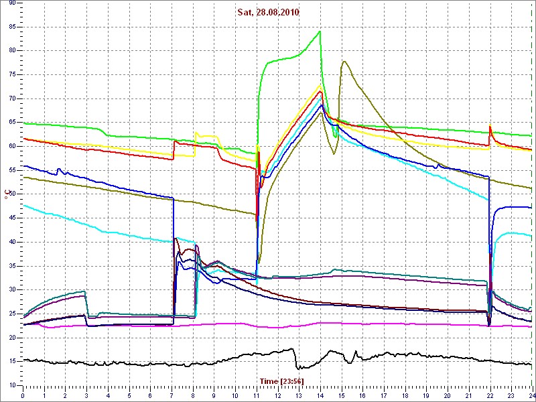Pick the hour 5 label on time axis

coord(129,395)
